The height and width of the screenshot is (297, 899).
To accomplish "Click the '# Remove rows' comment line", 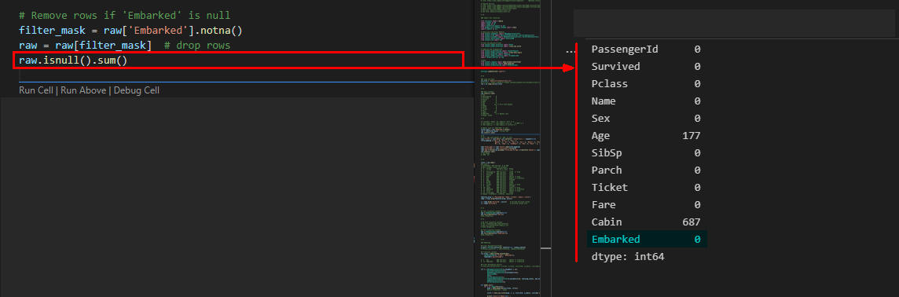I will (x=124, y=16).
